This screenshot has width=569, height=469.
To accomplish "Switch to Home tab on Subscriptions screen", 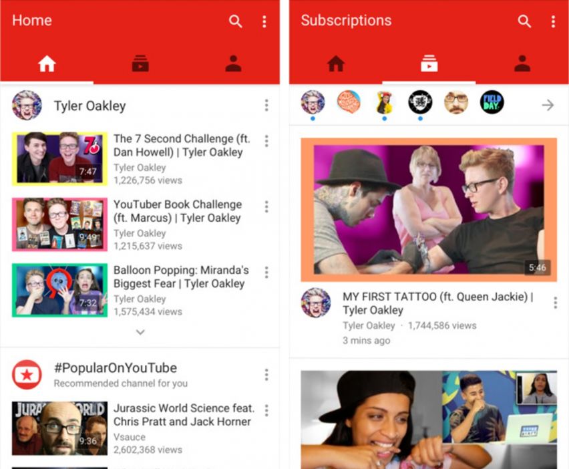I will (x=335, y=64).
